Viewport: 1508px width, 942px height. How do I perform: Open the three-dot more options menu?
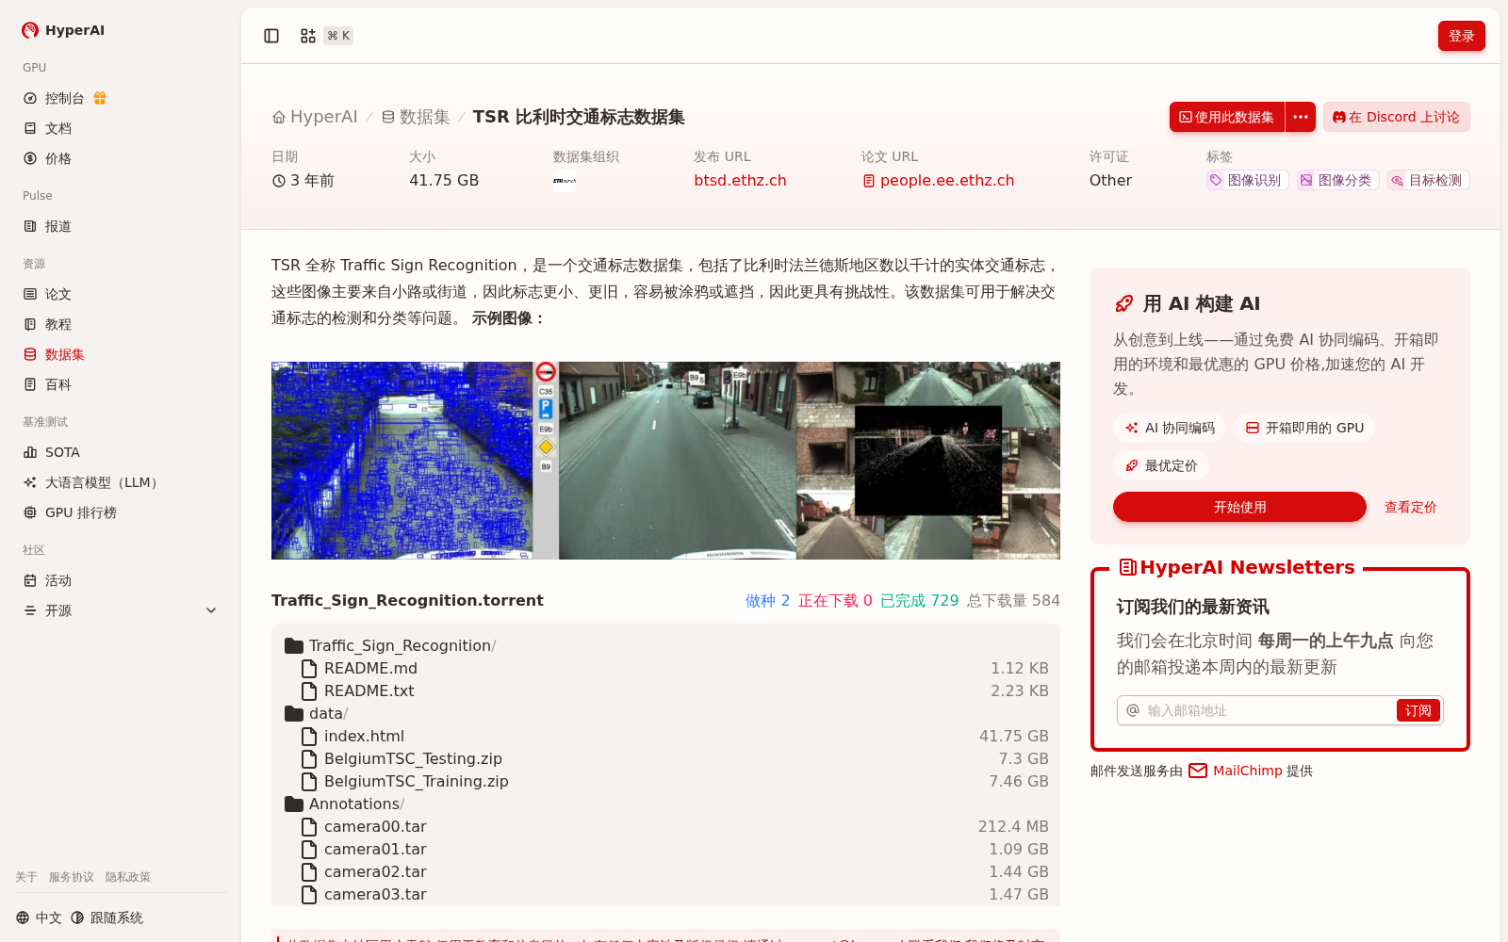(1301, 117)
